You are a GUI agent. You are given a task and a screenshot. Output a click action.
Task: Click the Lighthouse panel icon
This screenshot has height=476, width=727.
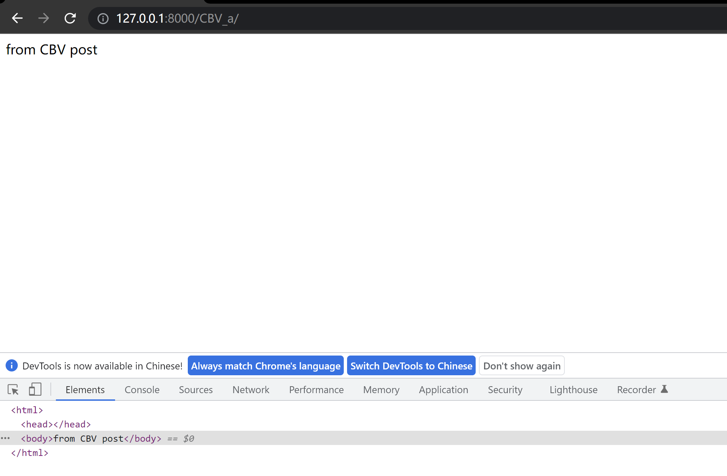click(x=574, y=389)
